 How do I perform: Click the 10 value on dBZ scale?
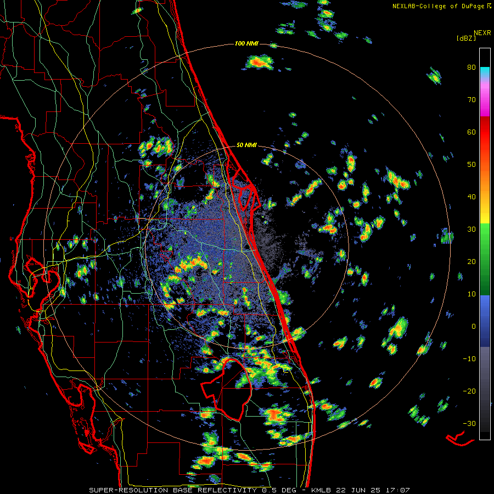click(471, 294)
